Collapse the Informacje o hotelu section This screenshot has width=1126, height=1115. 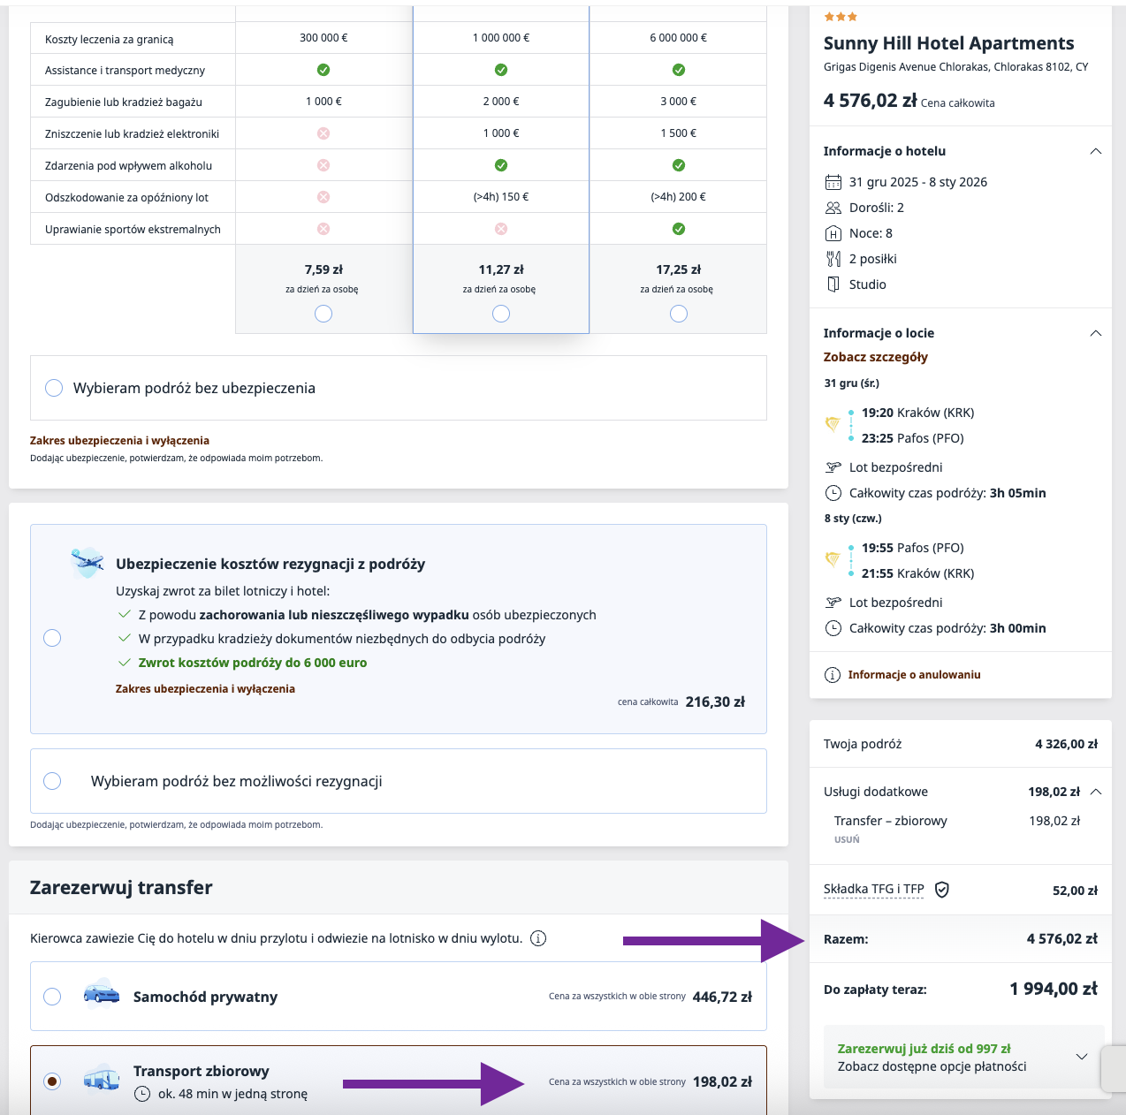click(1096, 151)
